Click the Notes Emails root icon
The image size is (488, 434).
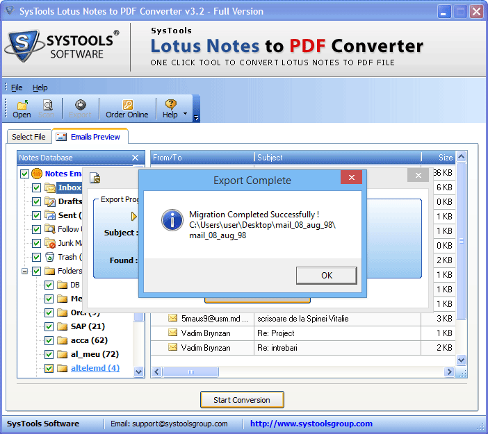(37, 174)
